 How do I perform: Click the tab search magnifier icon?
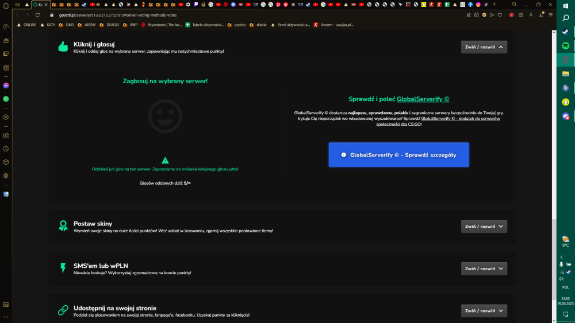click(x=515, y=5)
